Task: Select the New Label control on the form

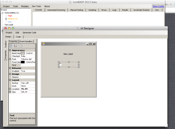Action: (68, 54)
